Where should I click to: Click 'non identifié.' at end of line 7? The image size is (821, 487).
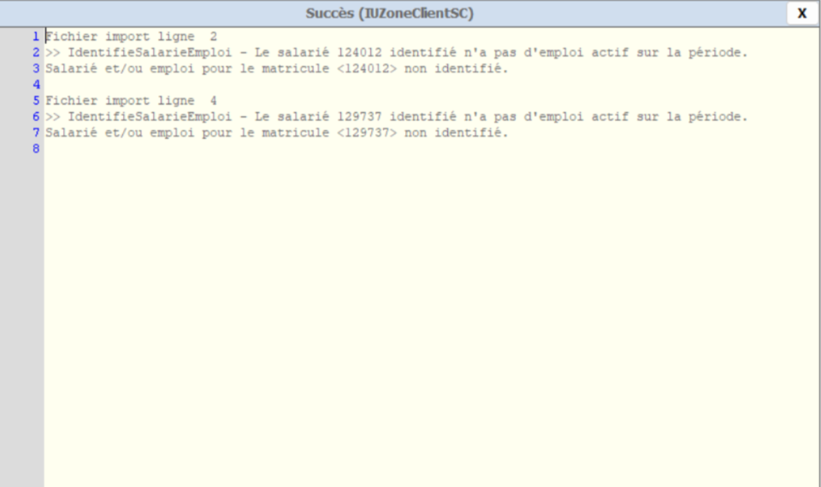tap(456, 133)
